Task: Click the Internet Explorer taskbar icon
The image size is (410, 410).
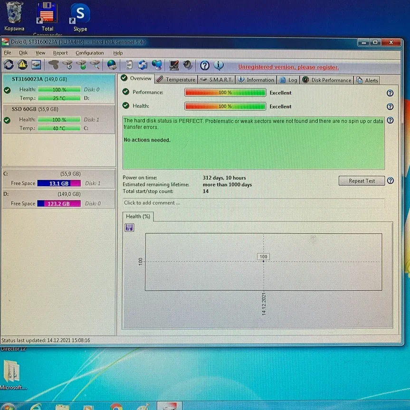Action: click(36, 407)
